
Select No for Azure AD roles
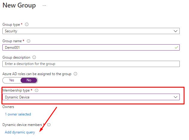29,80
